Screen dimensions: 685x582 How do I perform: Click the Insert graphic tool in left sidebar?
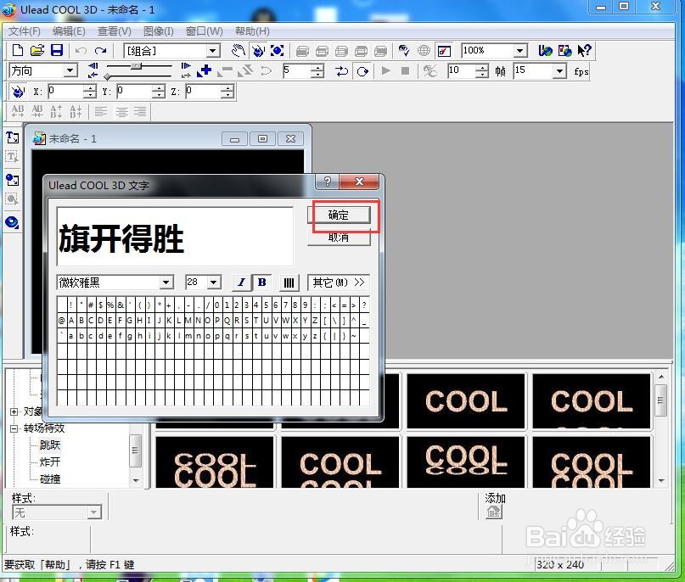(12, 180)
